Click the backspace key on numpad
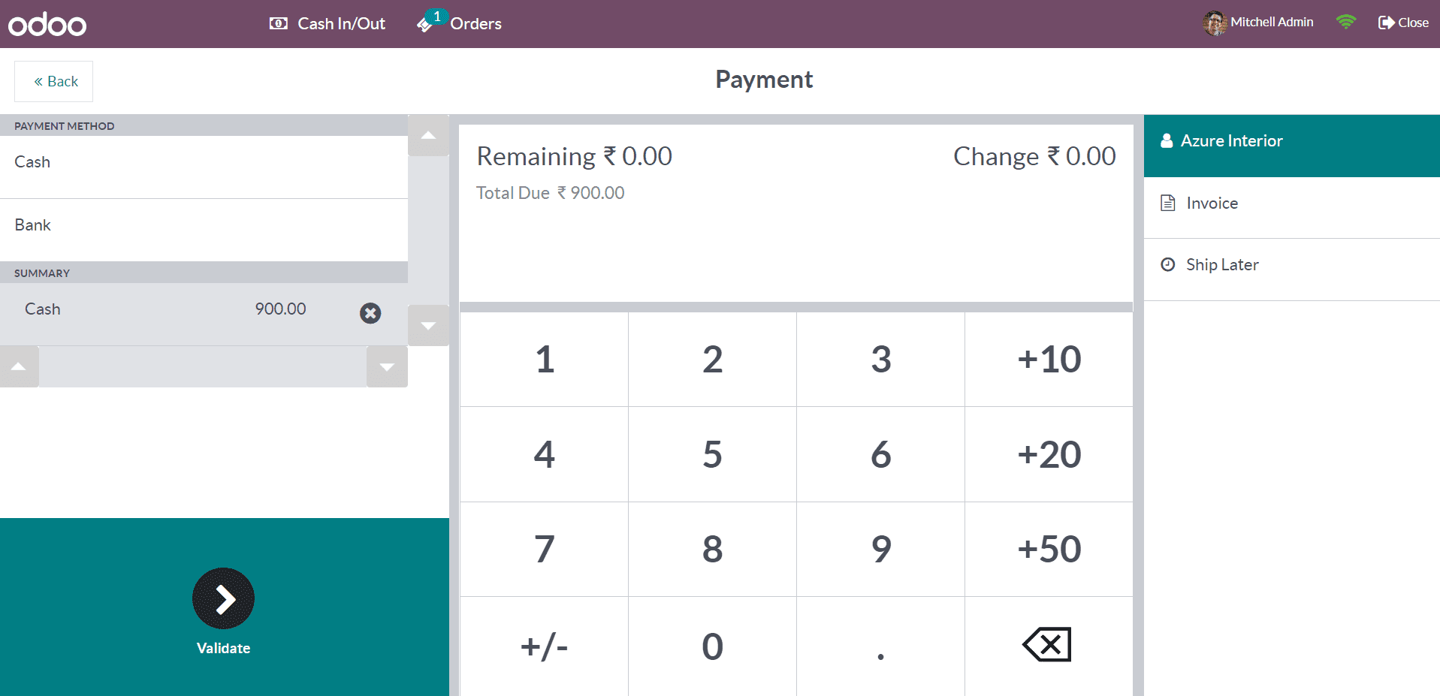This screenshot has height=696, width=1440. (x=1049, y=645)
